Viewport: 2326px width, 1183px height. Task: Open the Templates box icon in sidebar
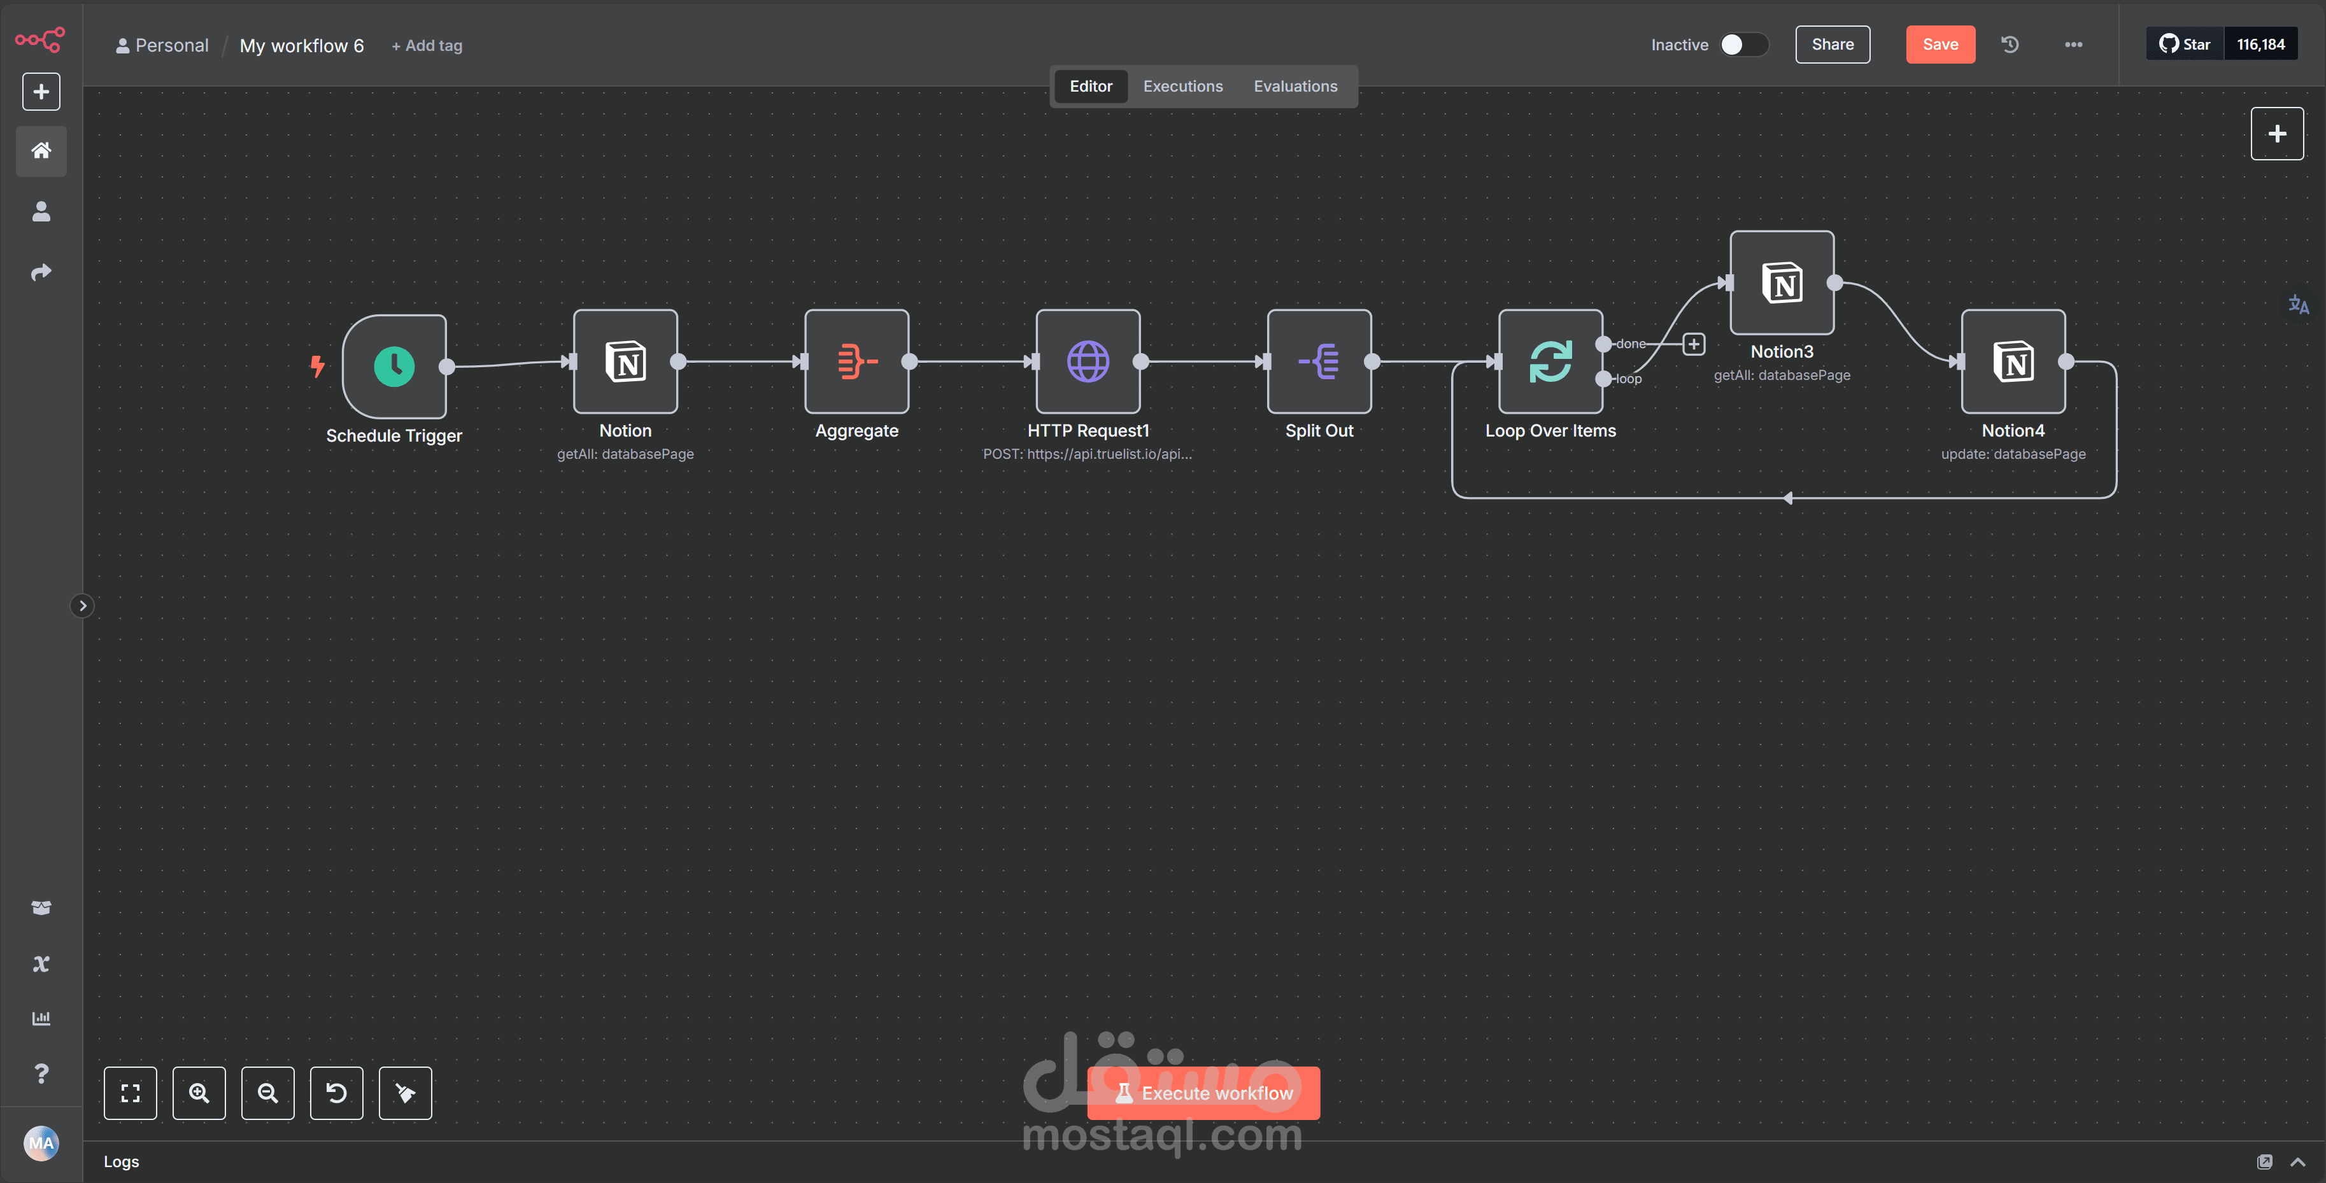pos(41,908)
